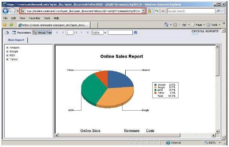Jump to last page arrow icon

[87, 32]
